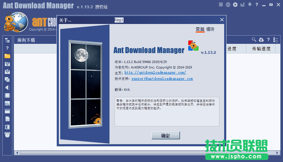Expand the tree view icon in sidebar
The width and height of the screenshot is (283, 162).
pos(7,40)
